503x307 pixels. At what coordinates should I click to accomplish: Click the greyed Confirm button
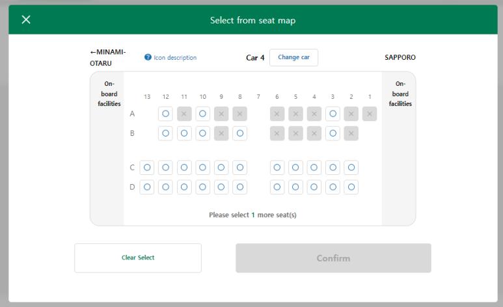333,258
